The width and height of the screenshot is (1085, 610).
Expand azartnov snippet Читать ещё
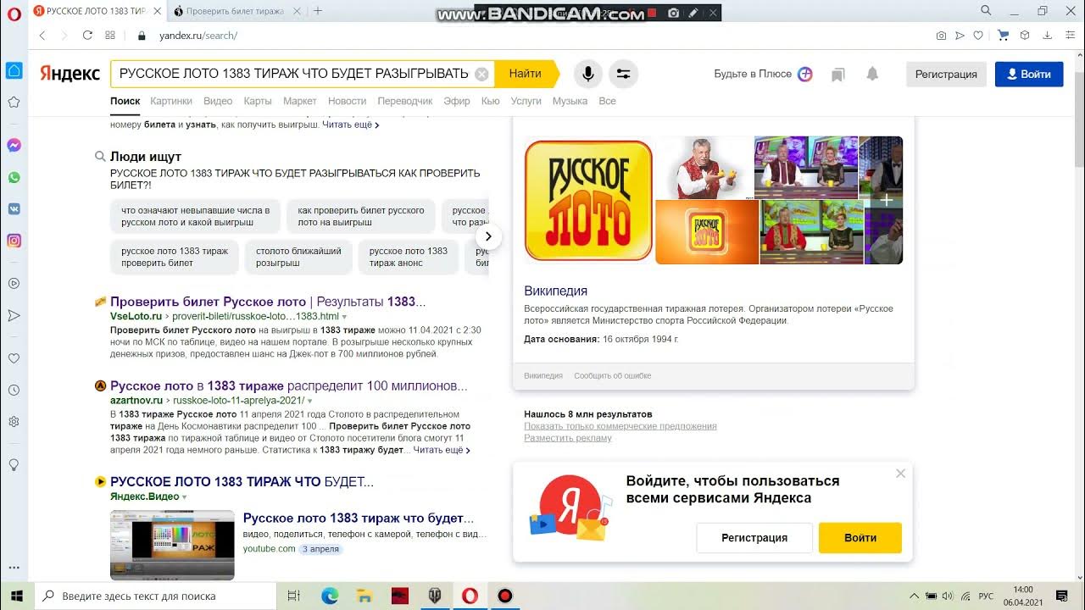(x=442, y=450)
